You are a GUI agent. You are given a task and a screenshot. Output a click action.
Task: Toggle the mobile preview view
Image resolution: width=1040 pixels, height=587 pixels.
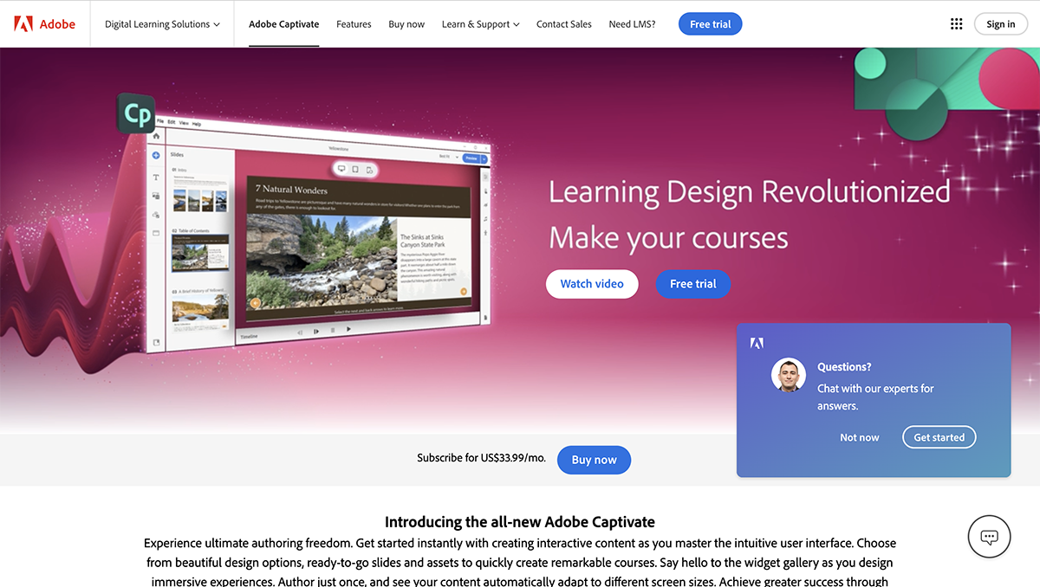coord(369,170)
